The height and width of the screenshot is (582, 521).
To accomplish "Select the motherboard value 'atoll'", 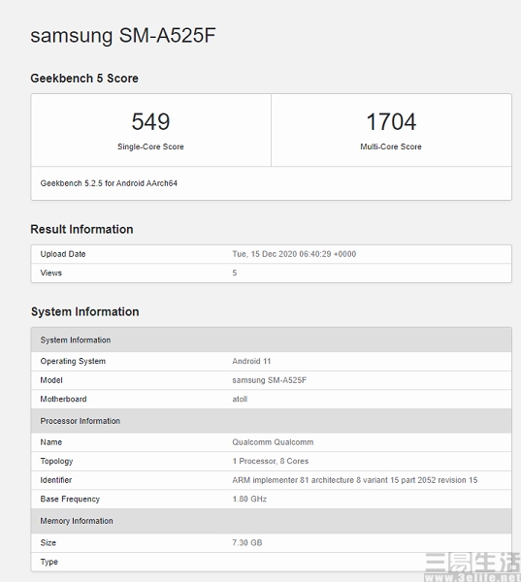I will click(x=240, y=399).
